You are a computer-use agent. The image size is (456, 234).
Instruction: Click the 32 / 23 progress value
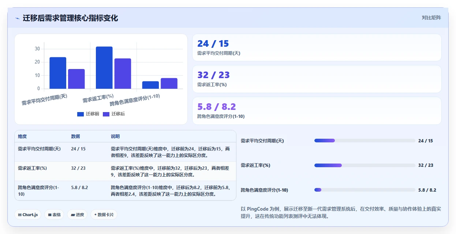pyautogui.click(x=426, y=165)
